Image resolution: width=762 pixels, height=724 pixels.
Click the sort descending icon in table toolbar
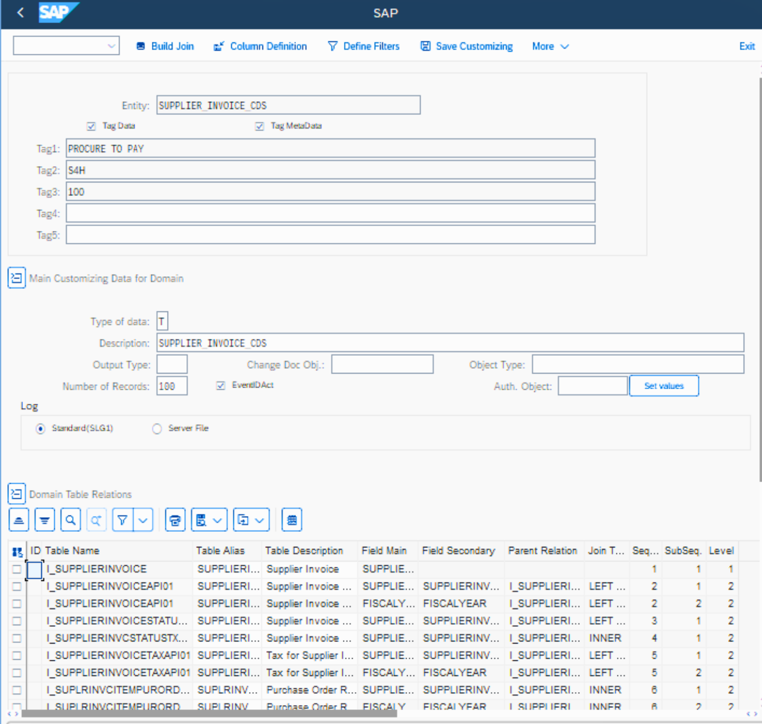click(45, 520)
